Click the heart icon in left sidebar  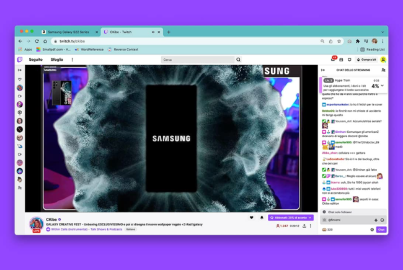pos(20,79)
